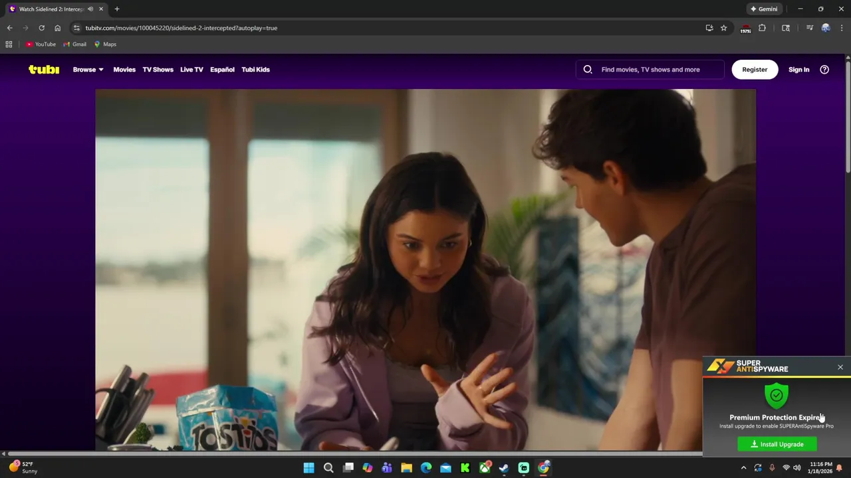Image resolution: width=851 pixels, height=478 pixels.
Task: Open the Wi-Fi network tray icon
Action: pos(786,468)
